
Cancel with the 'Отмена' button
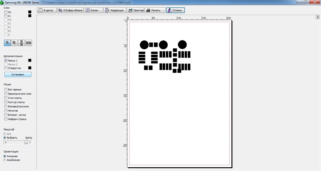(176, 10)
